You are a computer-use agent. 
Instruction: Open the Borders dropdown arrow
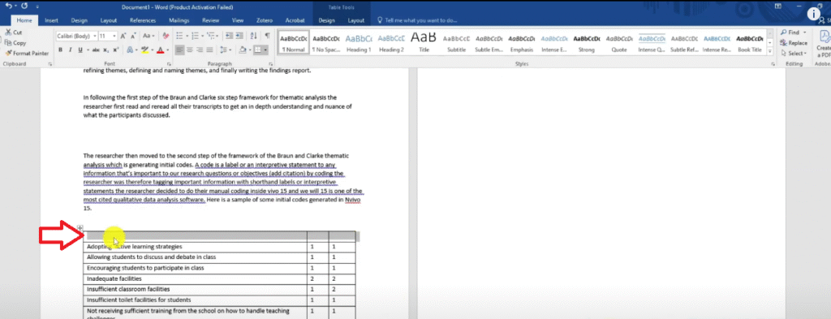[265, 50]
